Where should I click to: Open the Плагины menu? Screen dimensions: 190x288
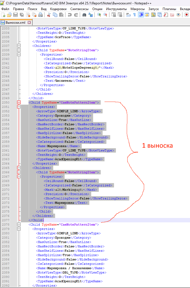tap(169, 9)
